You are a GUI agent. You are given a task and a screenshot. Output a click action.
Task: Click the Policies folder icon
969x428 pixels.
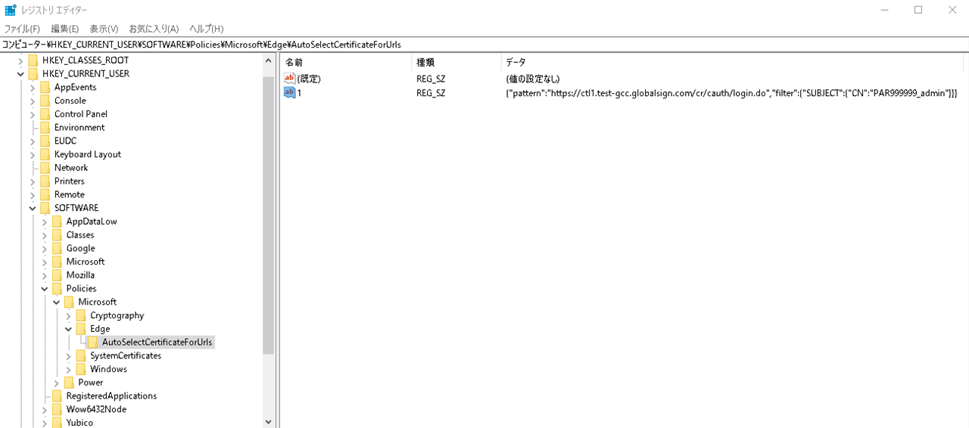pyautogui.click(x=58, y=289)
